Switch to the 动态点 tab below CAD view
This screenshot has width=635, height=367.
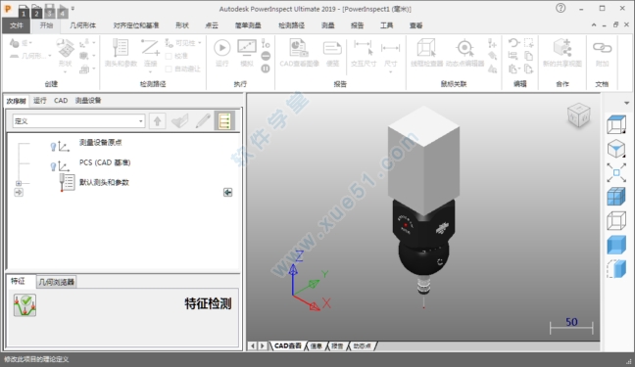pyautogui.click(x=362, y=346)
